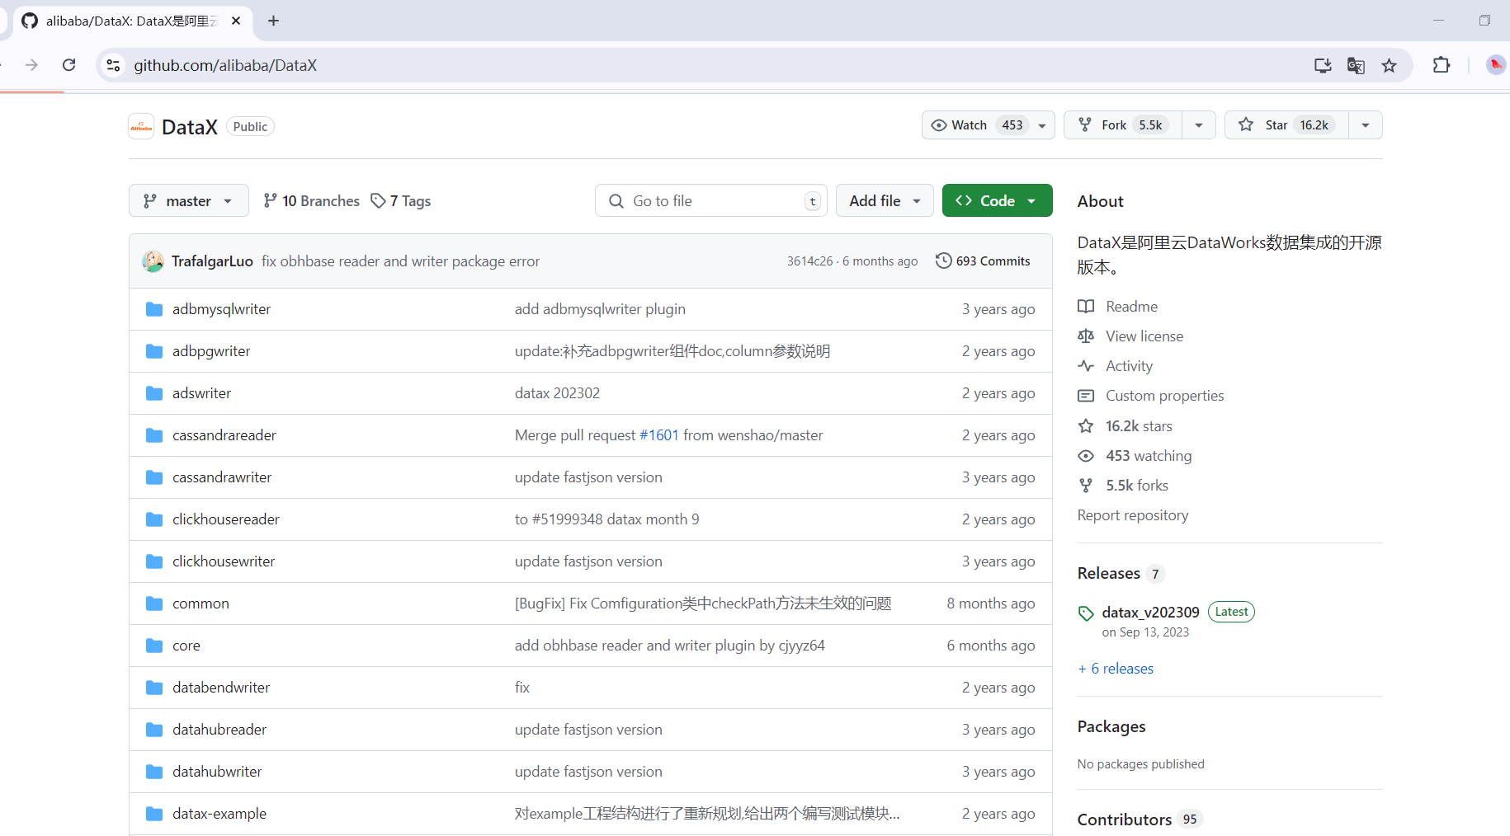View the 10 Branches link
This screenshot has width=1510, height=836.
(311, 201)
